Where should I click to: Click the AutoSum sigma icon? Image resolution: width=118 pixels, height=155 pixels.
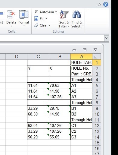click(36, 12)
